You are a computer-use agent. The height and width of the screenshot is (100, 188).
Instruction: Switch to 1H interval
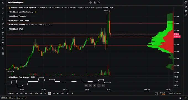coord(41,94)
